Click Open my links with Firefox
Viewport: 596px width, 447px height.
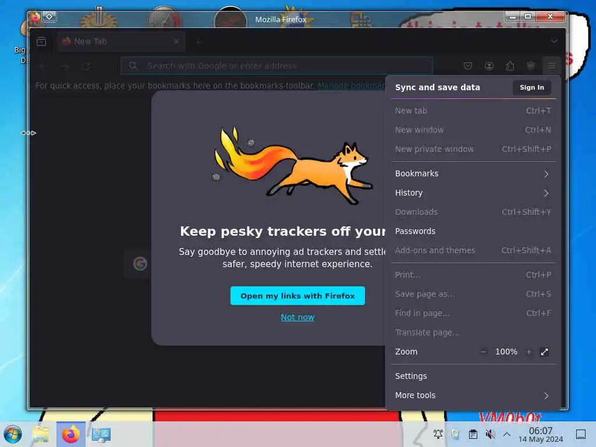(297, 296)
